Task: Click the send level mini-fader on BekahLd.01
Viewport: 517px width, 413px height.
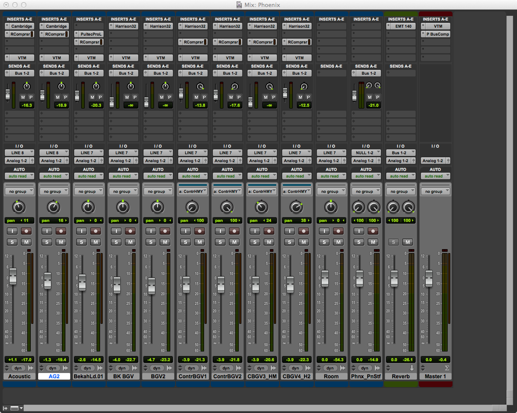Action: coord(77,95)
